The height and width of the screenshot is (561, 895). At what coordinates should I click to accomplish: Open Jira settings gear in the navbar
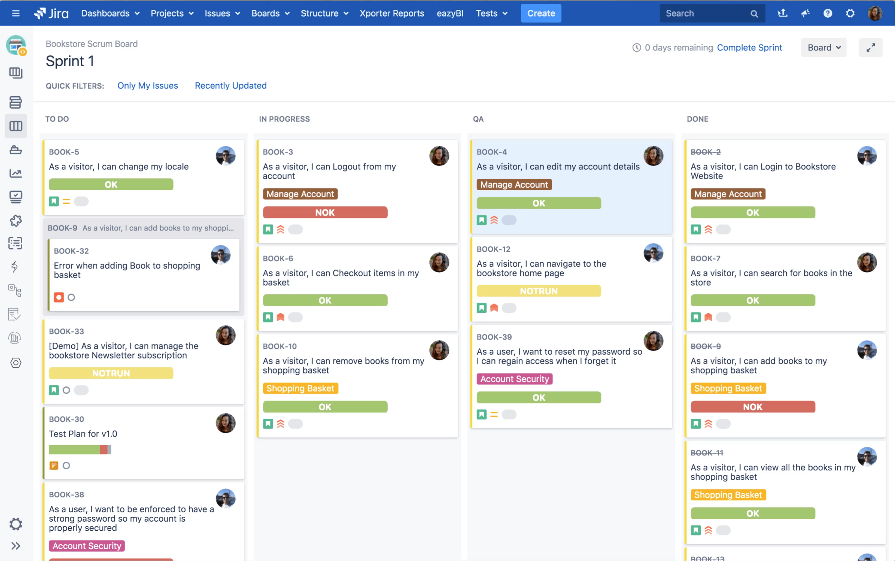[850, 13]
